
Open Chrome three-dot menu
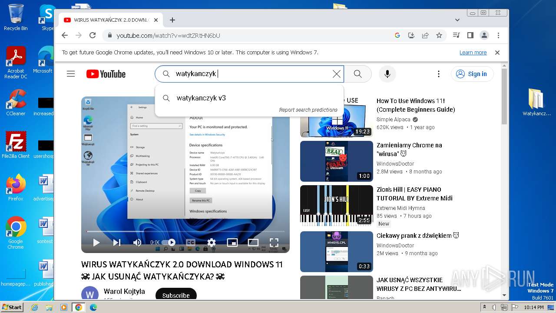[x=498, y=36]
